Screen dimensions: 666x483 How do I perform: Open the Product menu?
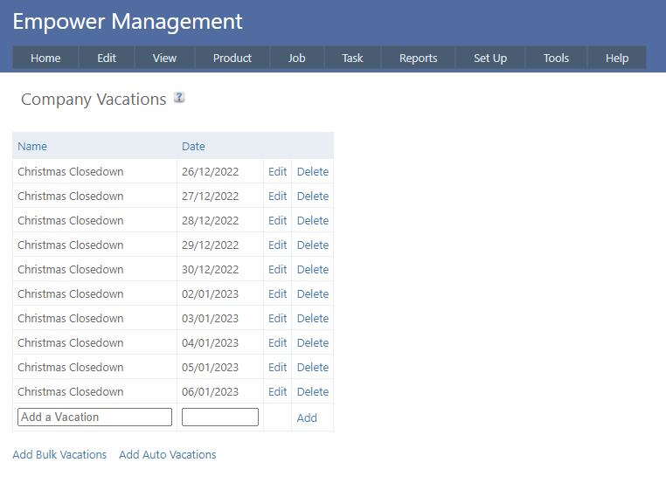232,58
